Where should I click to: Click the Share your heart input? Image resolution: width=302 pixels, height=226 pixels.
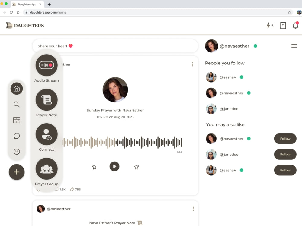click(115, 46)
